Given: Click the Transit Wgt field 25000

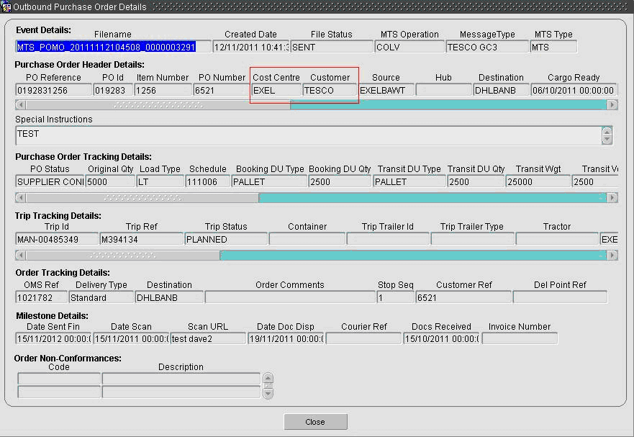Looking at the screenshot, I should [538, 181].
